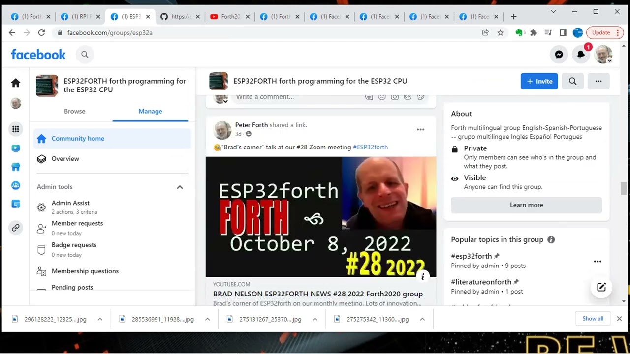Share this page from the address bar
This screenshot has width=630, height=354.
[485, 33]
